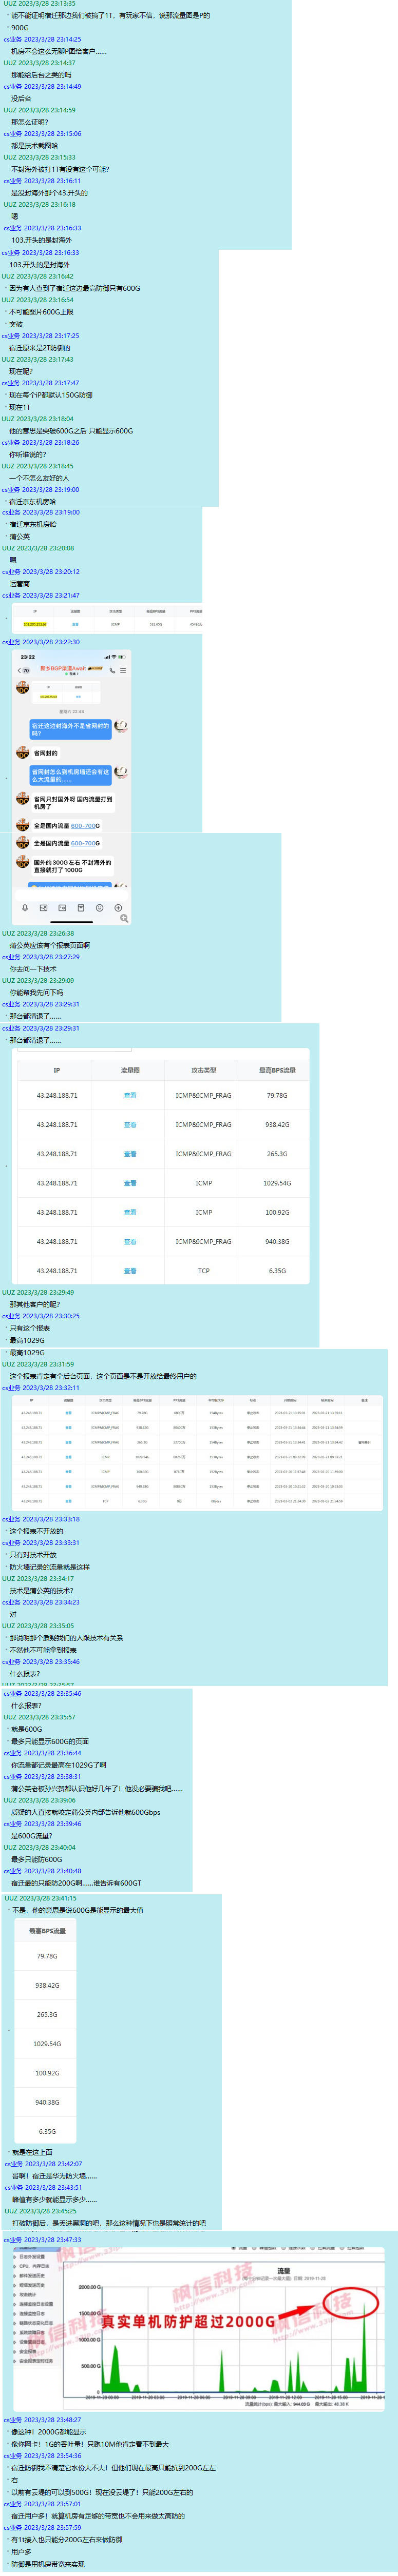
Task: Click message 技术是蒲公英的技术?
Action: (x=41, y=1590)
